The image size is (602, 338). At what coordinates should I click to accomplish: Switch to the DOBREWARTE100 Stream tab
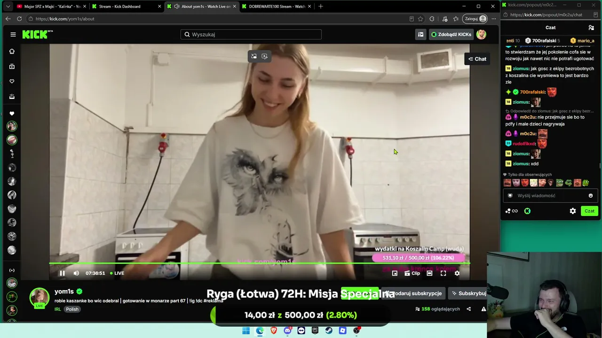tap(276, 7)
